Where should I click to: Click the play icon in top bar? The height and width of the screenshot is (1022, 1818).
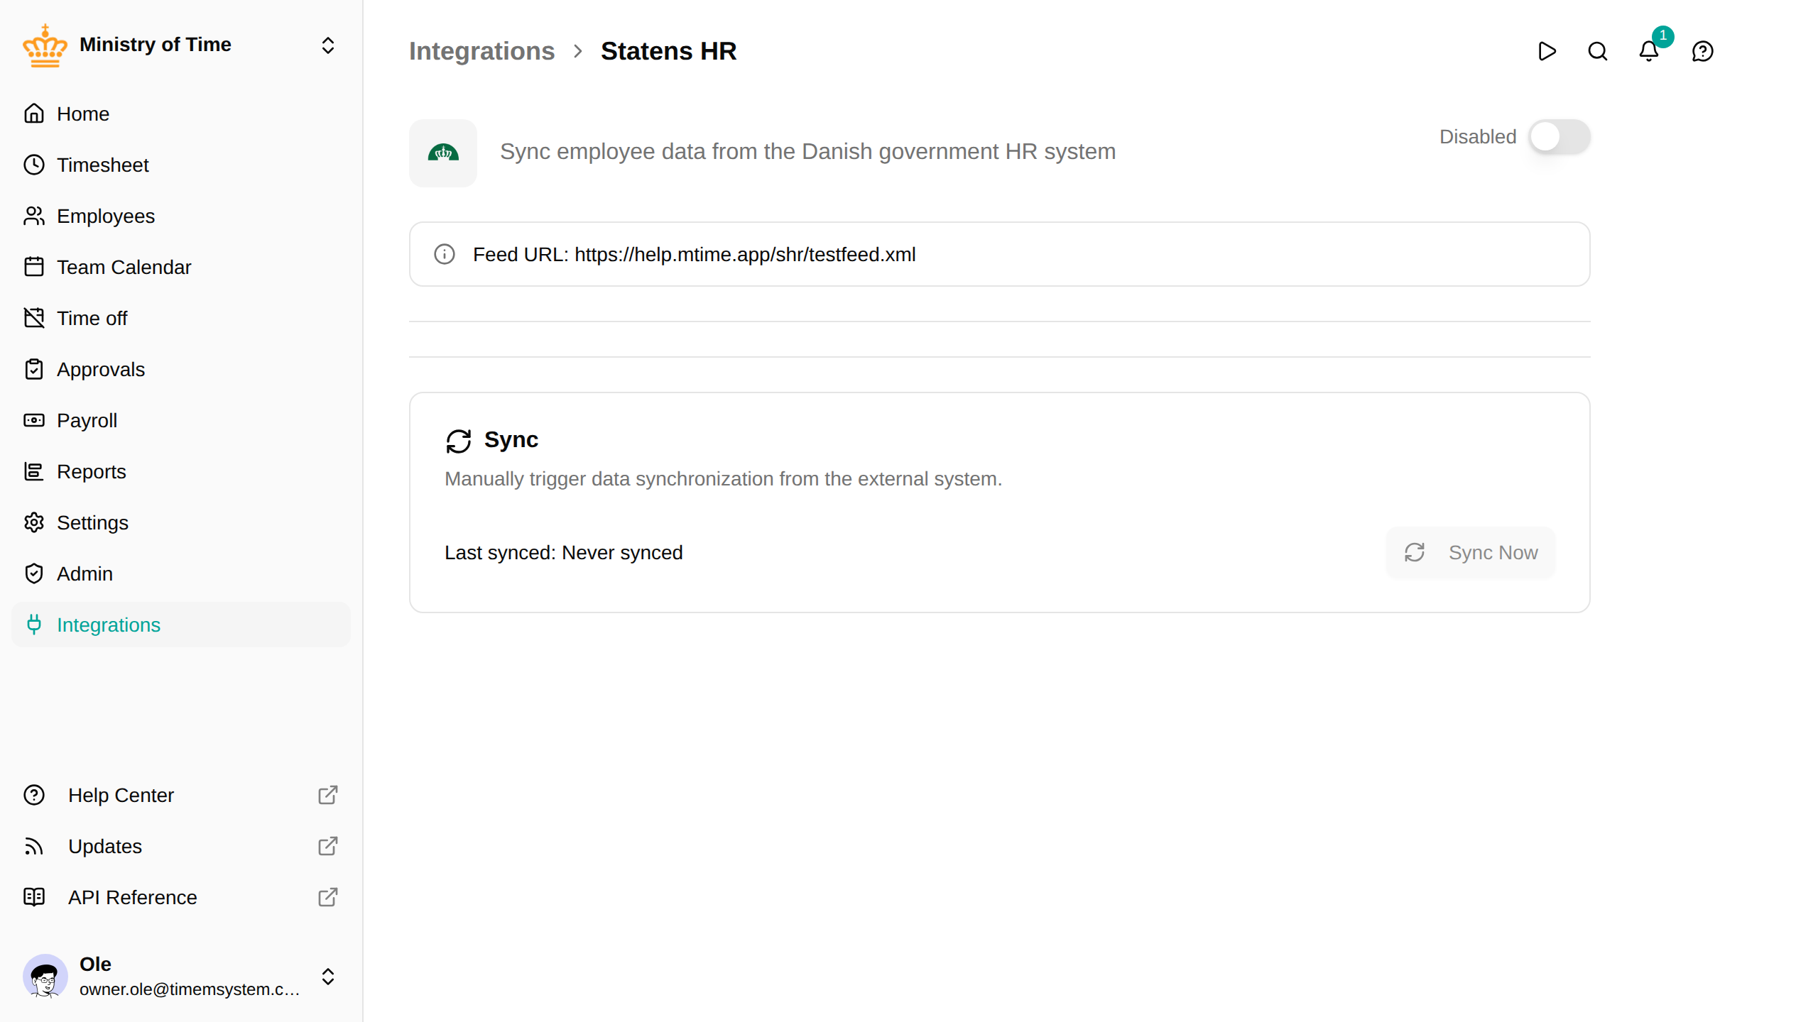click(x=1547, y=51)
